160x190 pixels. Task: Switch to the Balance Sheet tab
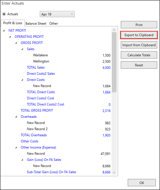36,24
